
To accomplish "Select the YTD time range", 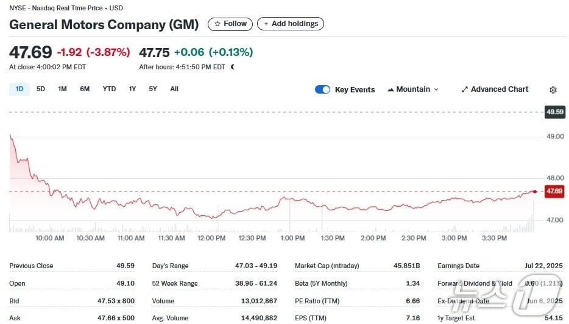I will coord(109,89).
